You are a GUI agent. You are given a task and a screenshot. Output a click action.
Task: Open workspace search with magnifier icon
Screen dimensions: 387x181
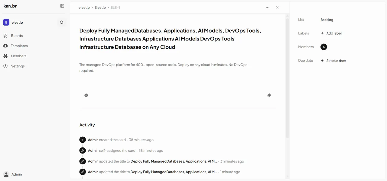(62, 22)
